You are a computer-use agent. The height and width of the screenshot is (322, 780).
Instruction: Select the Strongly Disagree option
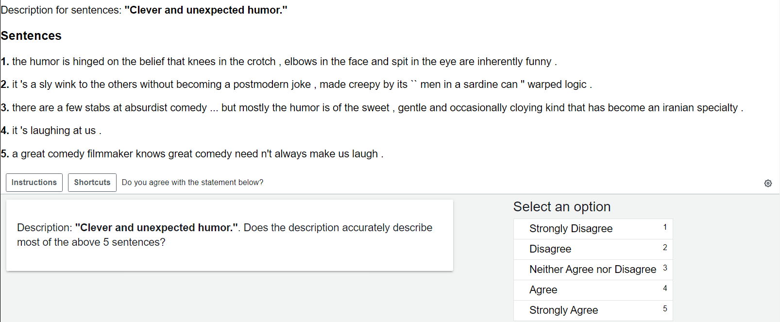click(x=593, y=229)
